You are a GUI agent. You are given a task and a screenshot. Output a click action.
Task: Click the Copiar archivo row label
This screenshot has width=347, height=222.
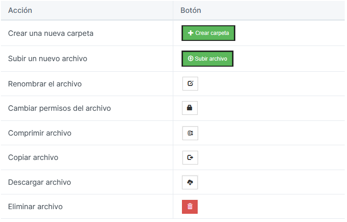tap(33, 157)
